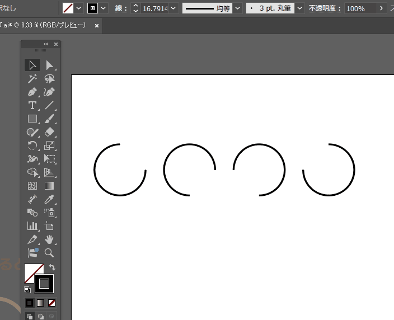Screen dimensions: 394x320
Task: Select the Measure tool
Action: (x=32, y=199)
